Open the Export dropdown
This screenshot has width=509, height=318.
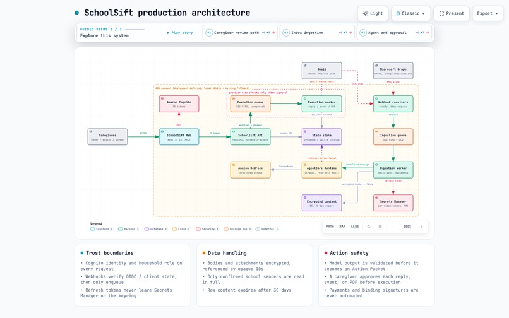tap(488, 13)
